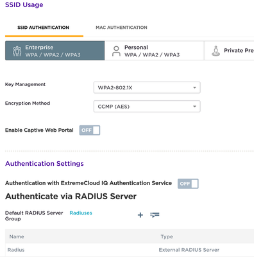The width and height of the screenshot is (254, 257).
Task: Open the RADIUS server group select list icon
Action: [155, 215]
